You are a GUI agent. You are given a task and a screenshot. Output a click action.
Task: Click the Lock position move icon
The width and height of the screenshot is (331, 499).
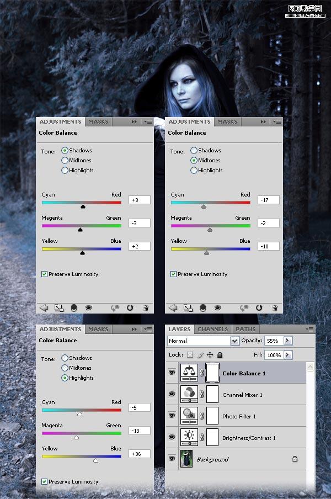click(x=210, y=354)
